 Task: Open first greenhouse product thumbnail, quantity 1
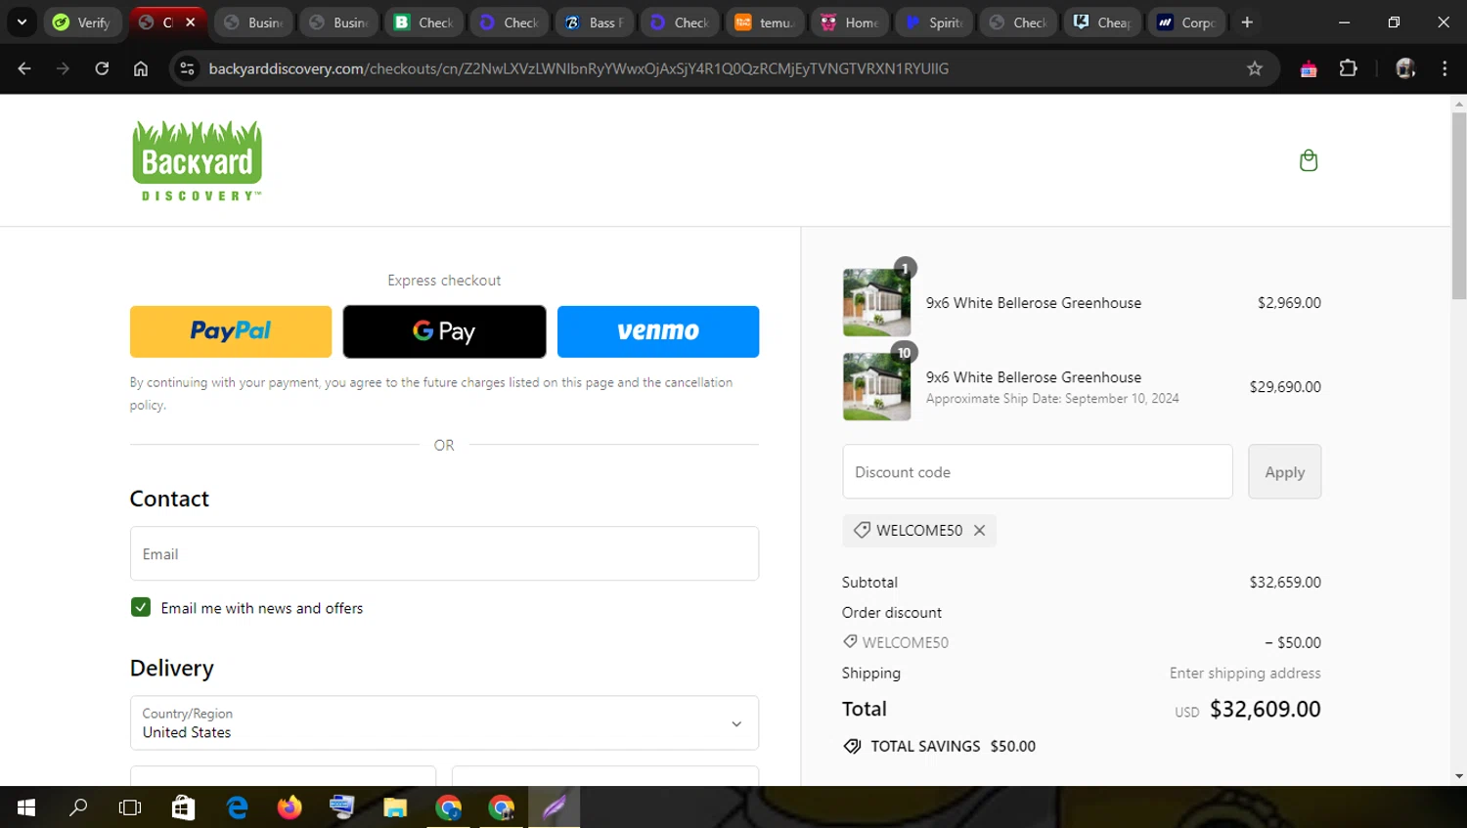pyautogui.click(x=876, y=302)
